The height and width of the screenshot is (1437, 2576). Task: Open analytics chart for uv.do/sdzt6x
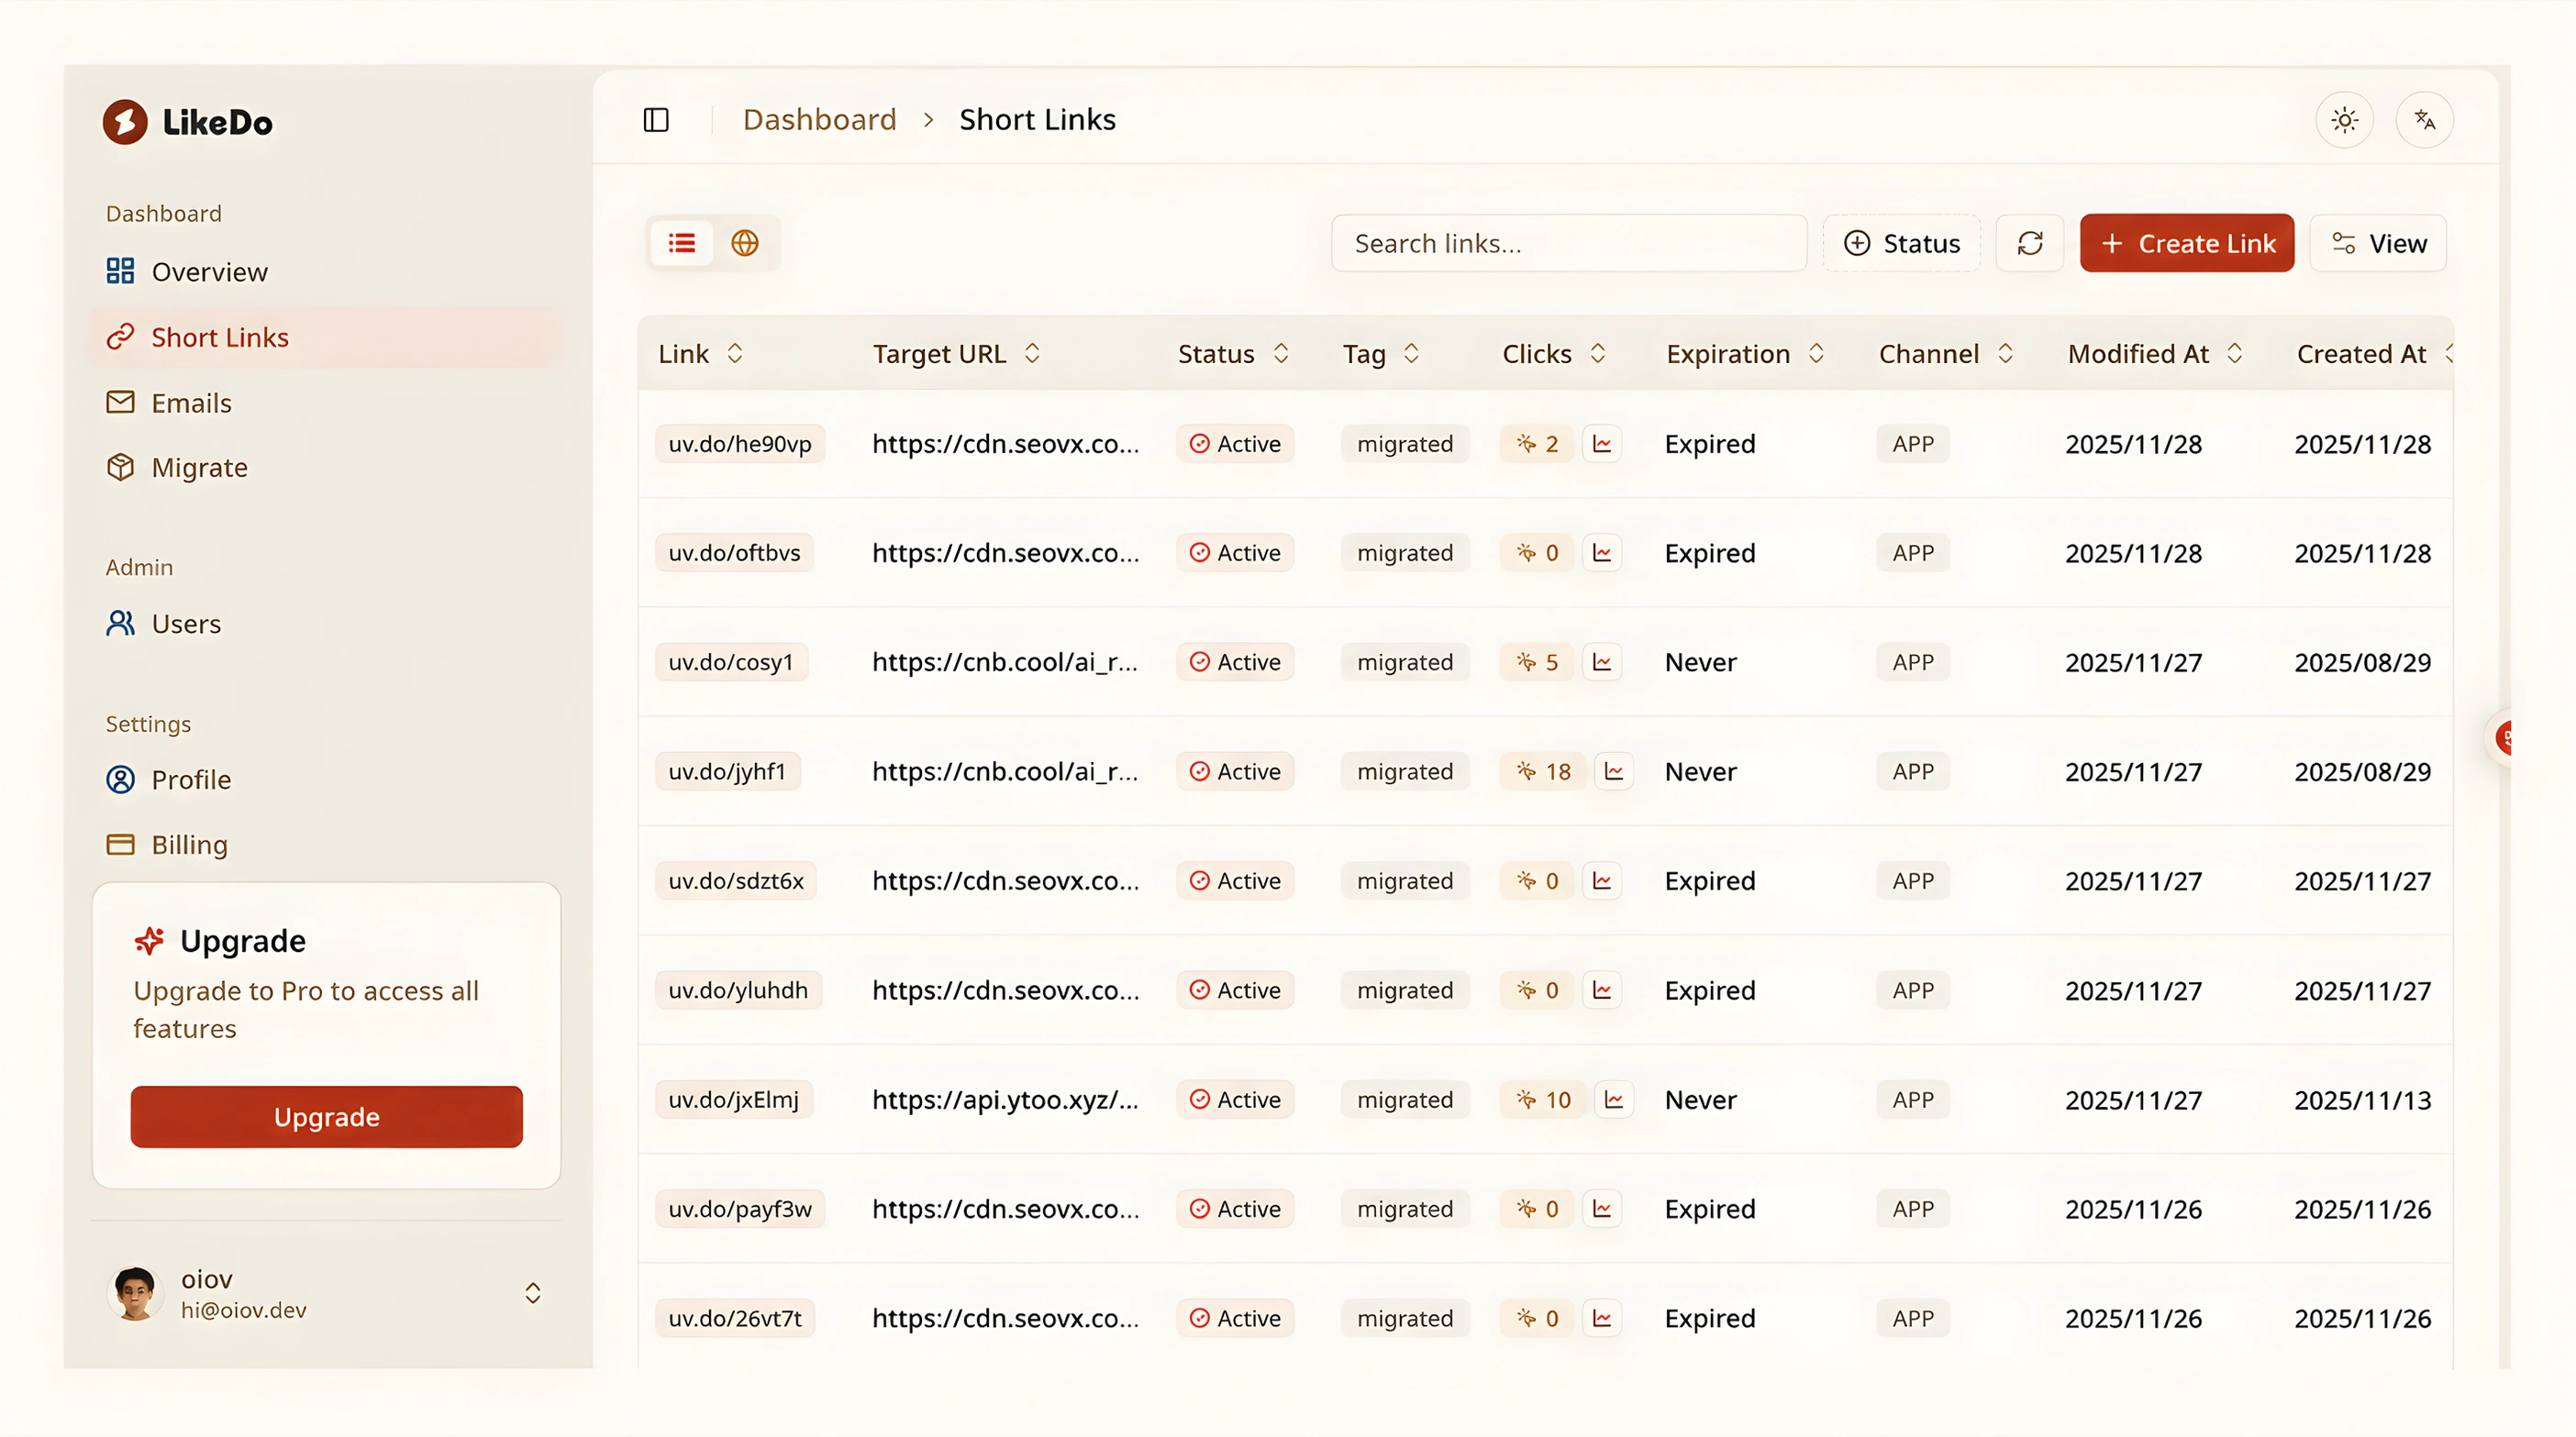[x=1602, y=880]
